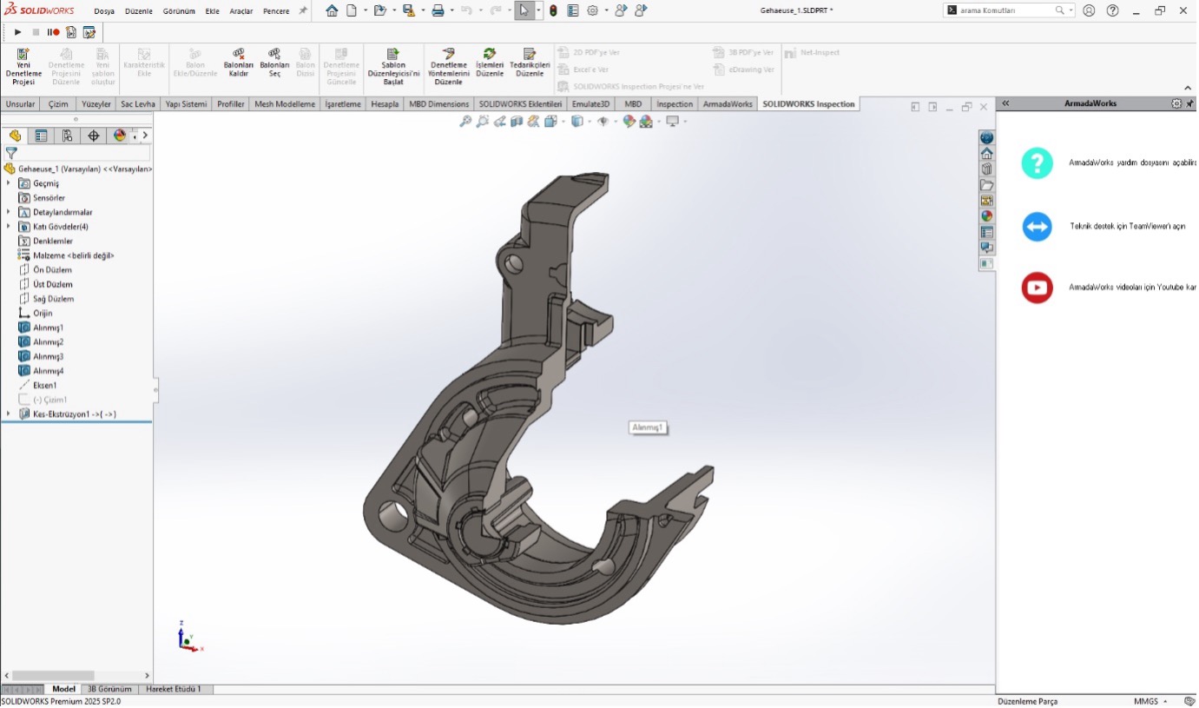
Task: Play the macro with the Run button
Action: [x=17, y=32]
